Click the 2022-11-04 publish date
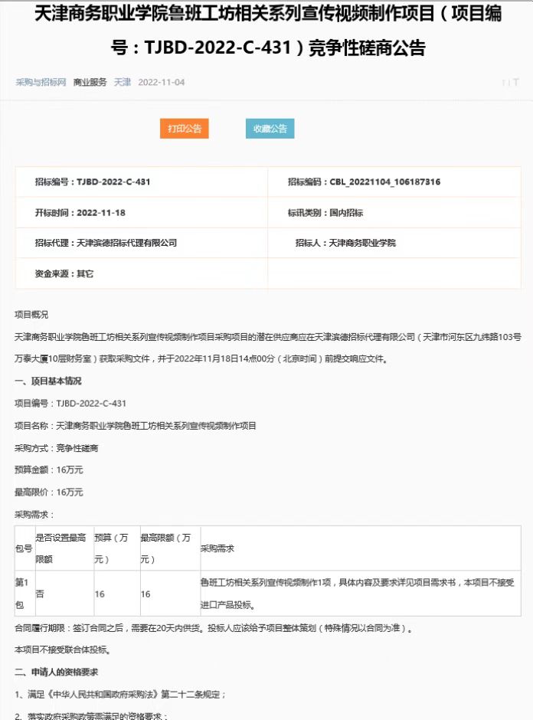The height and width of the screenshot is (720, 533). point(161,82)
